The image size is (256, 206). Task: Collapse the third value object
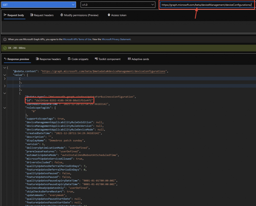coord(5,93)
